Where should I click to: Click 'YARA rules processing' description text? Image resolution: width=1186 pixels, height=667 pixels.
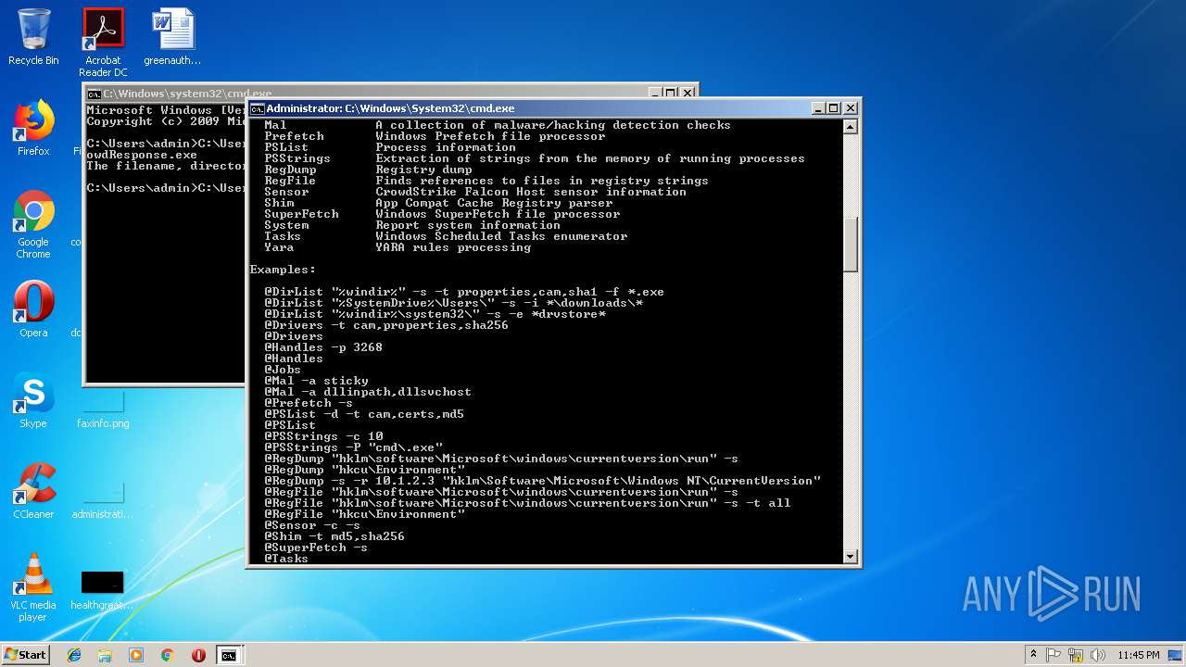[453, 247]
